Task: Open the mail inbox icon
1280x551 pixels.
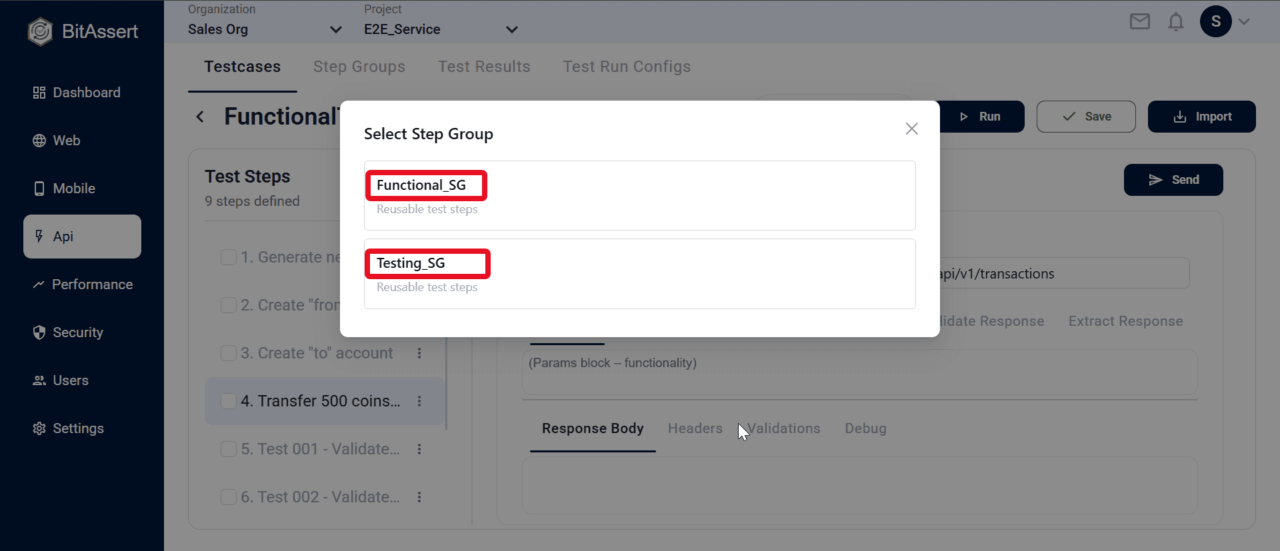Action: tap(1140, 22)
